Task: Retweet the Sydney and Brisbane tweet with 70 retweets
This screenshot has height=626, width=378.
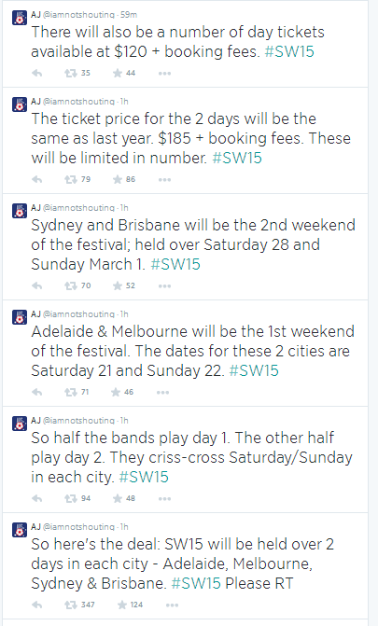Action: click(x=71, y=285)
